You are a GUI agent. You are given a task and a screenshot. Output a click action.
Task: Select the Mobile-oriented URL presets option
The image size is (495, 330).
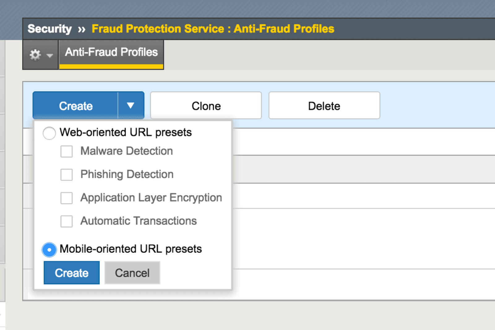coord(49,249)
